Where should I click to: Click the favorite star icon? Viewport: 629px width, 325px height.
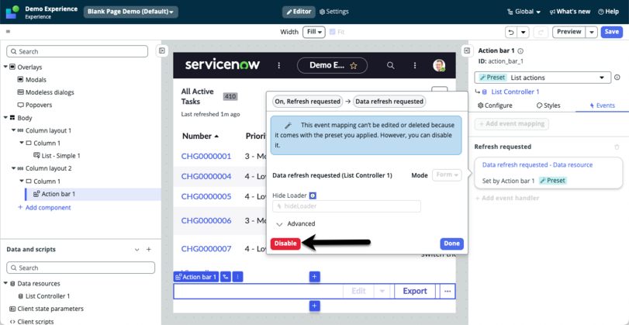(x=354, y=65)
